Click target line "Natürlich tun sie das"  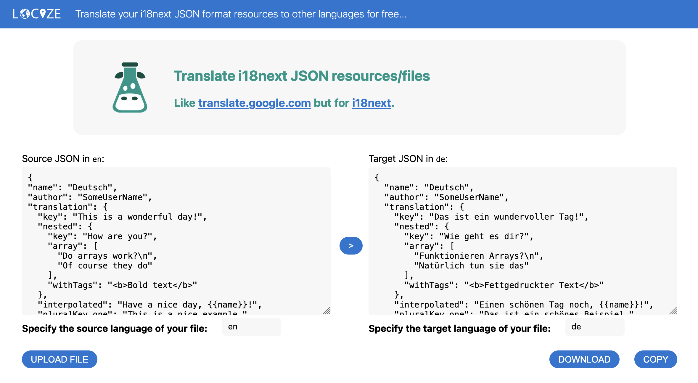click(472, 265)
